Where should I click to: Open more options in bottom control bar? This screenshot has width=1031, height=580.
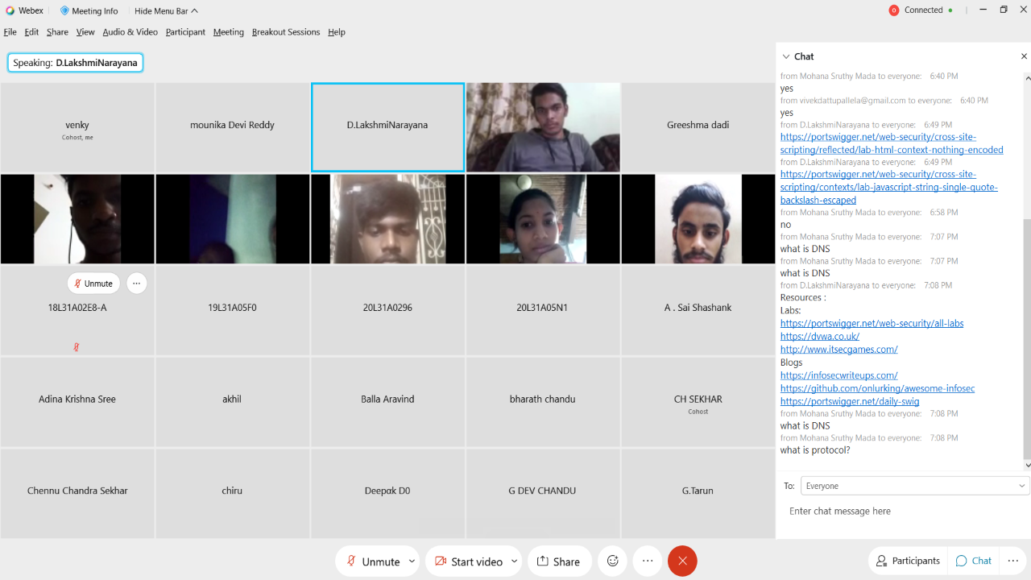tap(648, 561)
